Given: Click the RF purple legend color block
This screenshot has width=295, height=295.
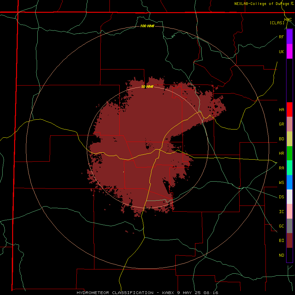Looking at the screenshot, I should click(x=289, y=37).
